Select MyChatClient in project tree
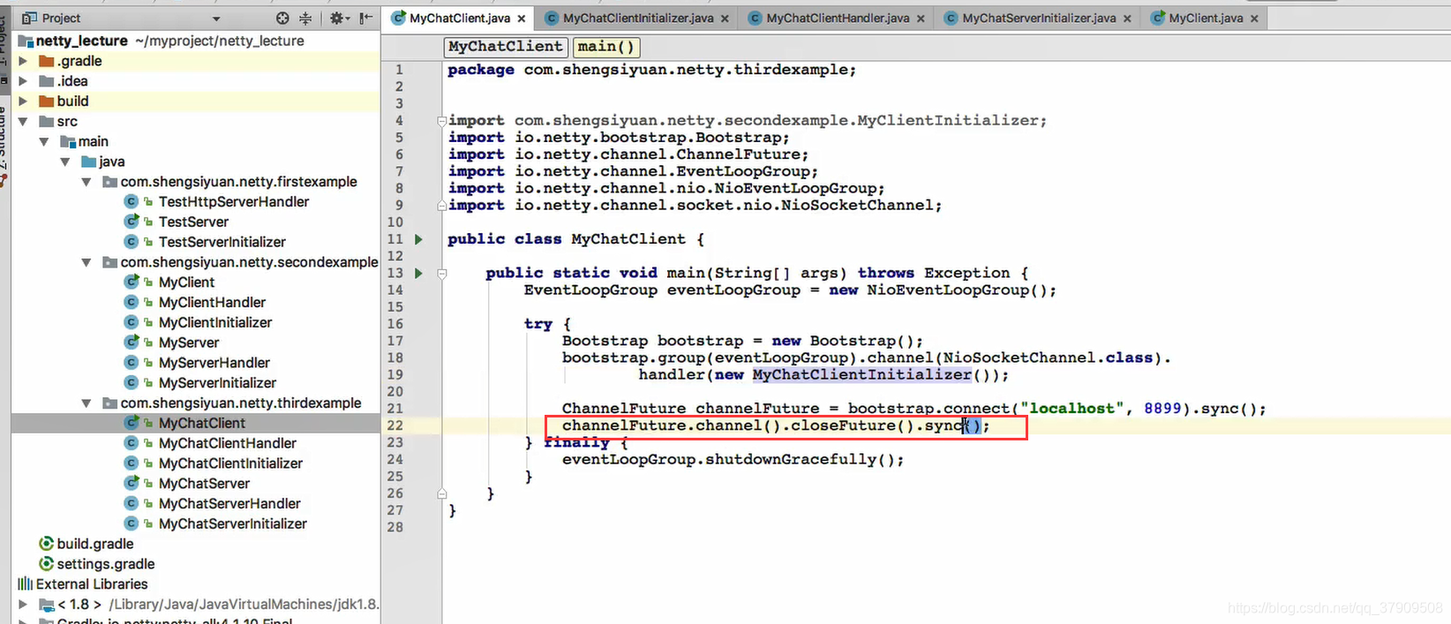The width and height of the screenshot is (1451, 624). (x=202, y=424)
